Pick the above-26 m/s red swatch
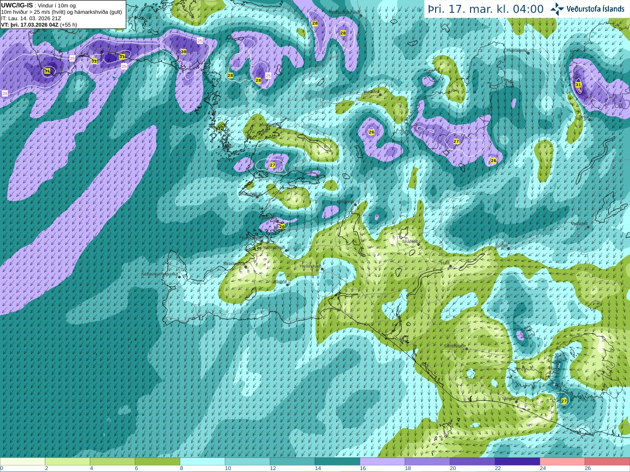The width and height of the screenshot is (630, 472). click(607, 462)
